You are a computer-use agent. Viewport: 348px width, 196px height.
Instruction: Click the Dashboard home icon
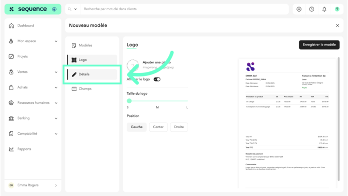click(x=11, y=25)
